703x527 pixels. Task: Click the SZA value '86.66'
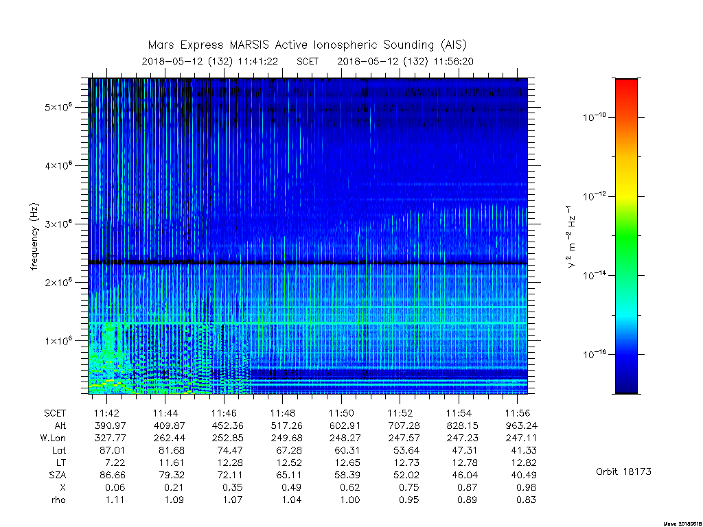(x=112, y=475)
